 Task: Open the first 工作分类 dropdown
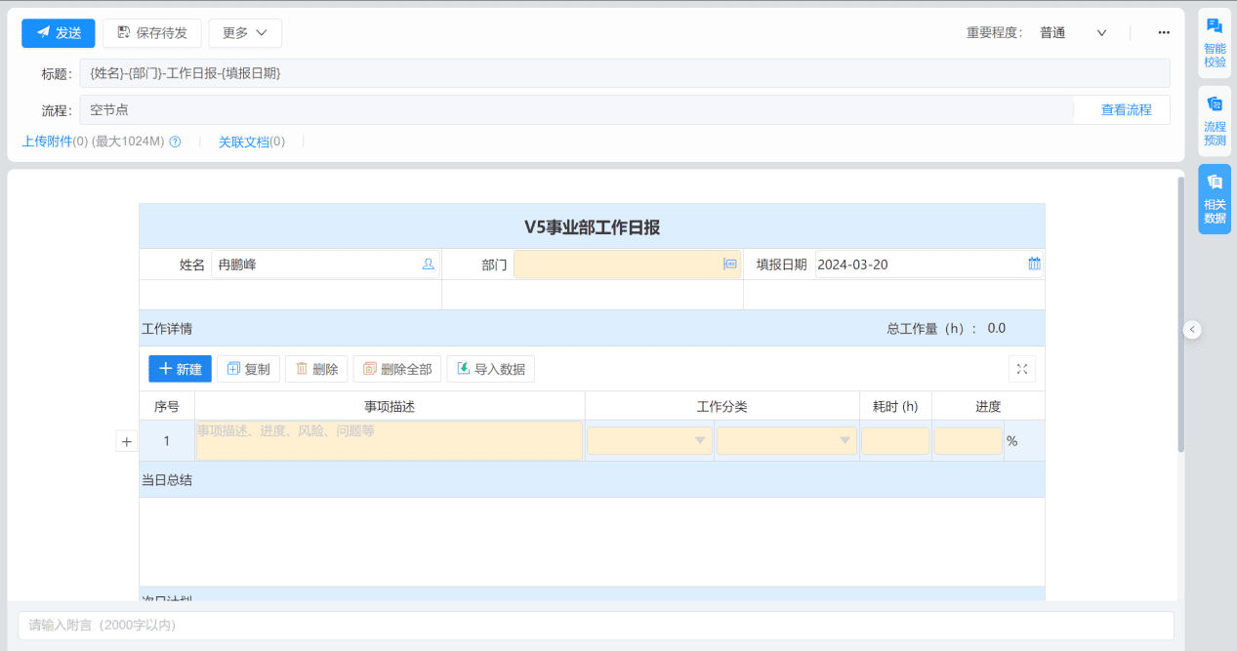pyautogui.click(x=649, y=441)
